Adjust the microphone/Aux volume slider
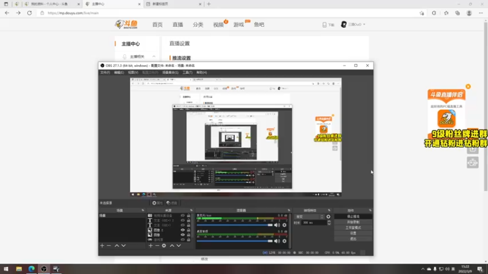488x274 pixels. [235, 225]
